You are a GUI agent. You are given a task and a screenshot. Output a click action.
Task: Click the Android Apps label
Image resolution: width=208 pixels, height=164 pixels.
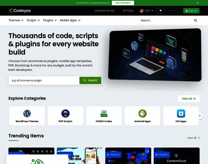pyautogui.click(x=142, y=121)
